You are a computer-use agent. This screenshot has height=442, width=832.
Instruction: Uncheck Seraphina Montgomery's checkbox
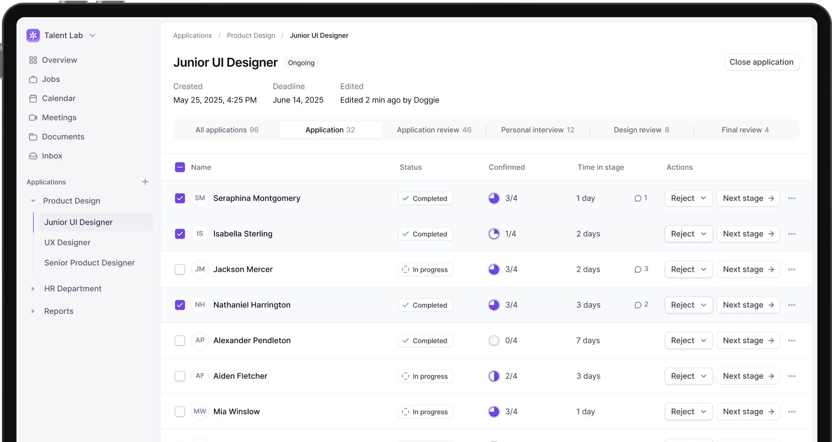click(180, 198)
